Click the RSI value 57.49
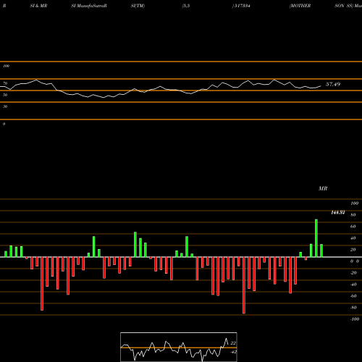Screen dimensions: 362x362 point(333,84)
